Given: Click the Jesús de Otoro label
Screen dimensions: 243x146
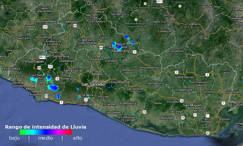Looking at the screenshot, I should click(211, 6).
